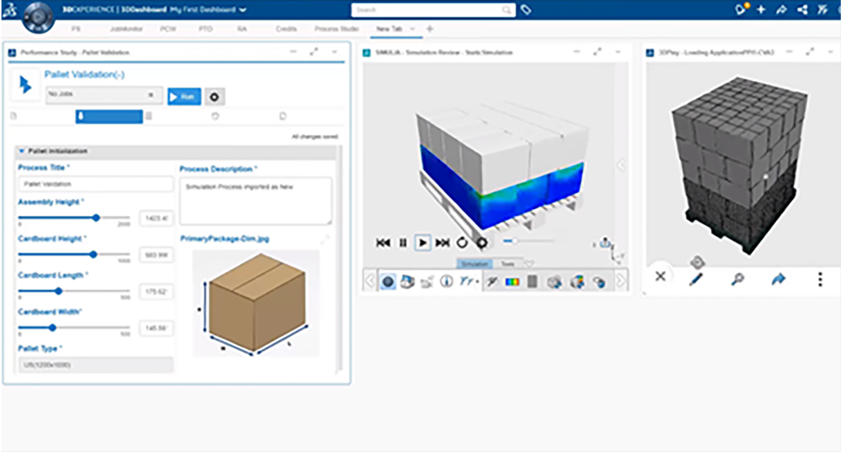
Task: Toggle the loop playback button
Action: coord(462,243)
